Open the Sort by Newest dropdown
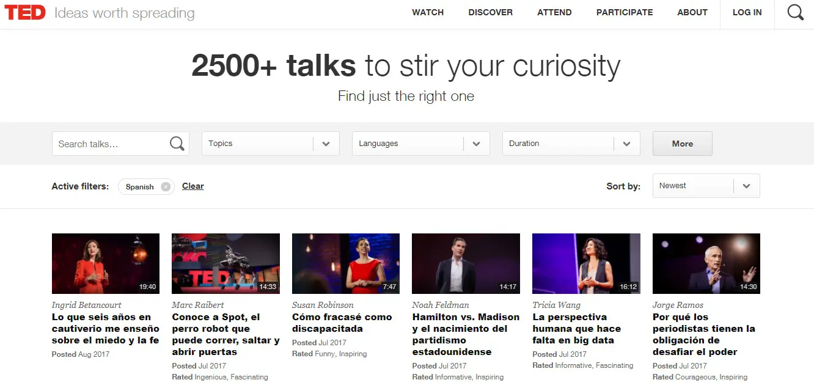Screen dimensions: 814x388 coord(706,186)
